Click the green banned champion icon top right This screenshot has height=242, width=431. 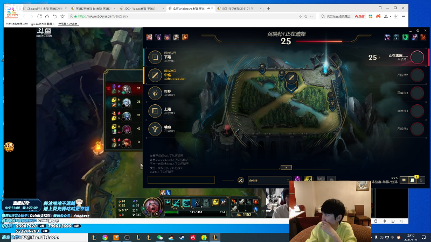405,37
